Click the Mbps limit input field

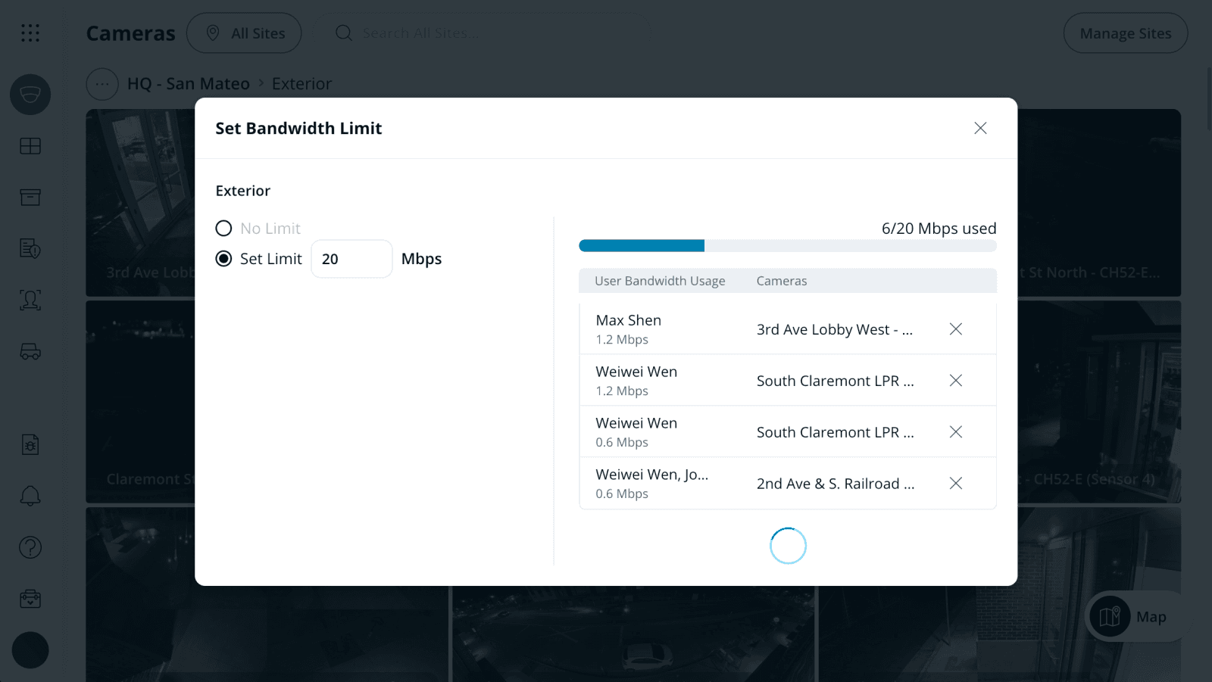(x=351, y=258)
